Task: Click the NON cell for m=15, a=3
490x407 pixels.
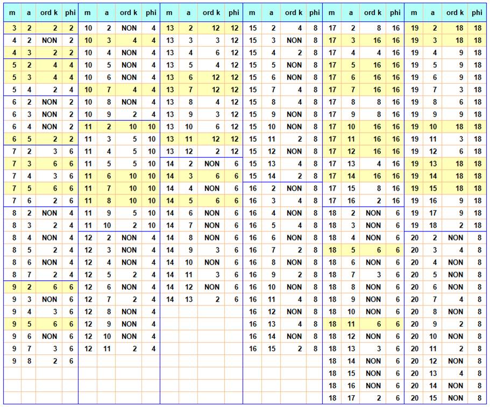Action: coord(294,40)
